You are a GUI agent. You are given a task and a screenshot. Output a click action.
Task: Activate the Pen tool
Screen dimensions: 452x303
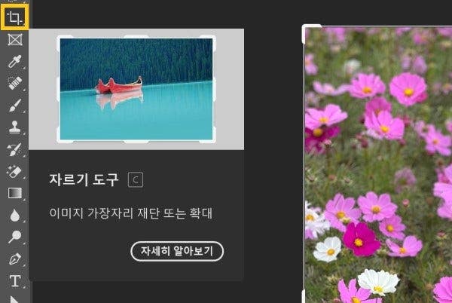coord(15,259)
